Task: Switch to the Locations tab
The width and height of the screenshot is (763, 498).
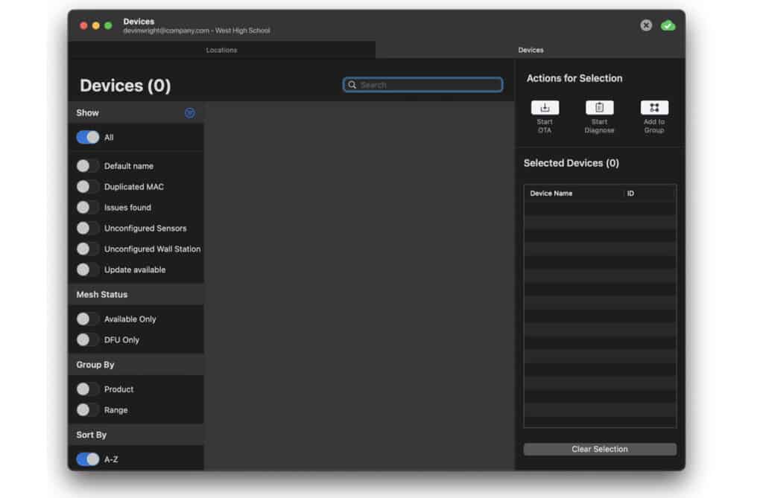Action: click(221, 50)
